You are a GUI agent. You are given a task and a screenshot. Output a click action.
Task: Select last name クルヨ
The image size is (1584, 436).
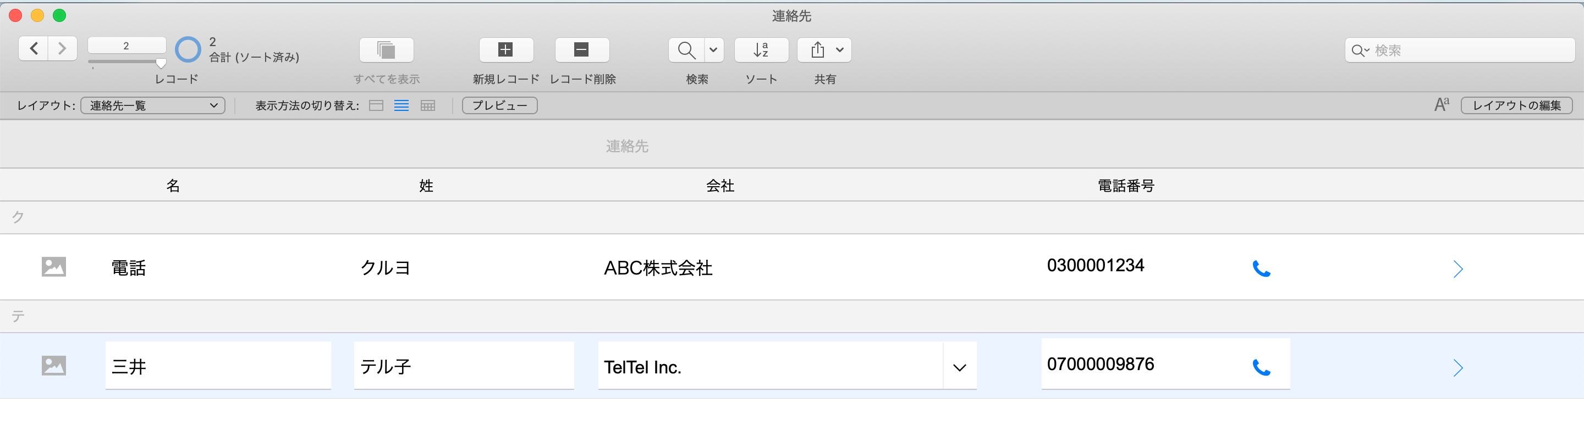click(386, 268)
